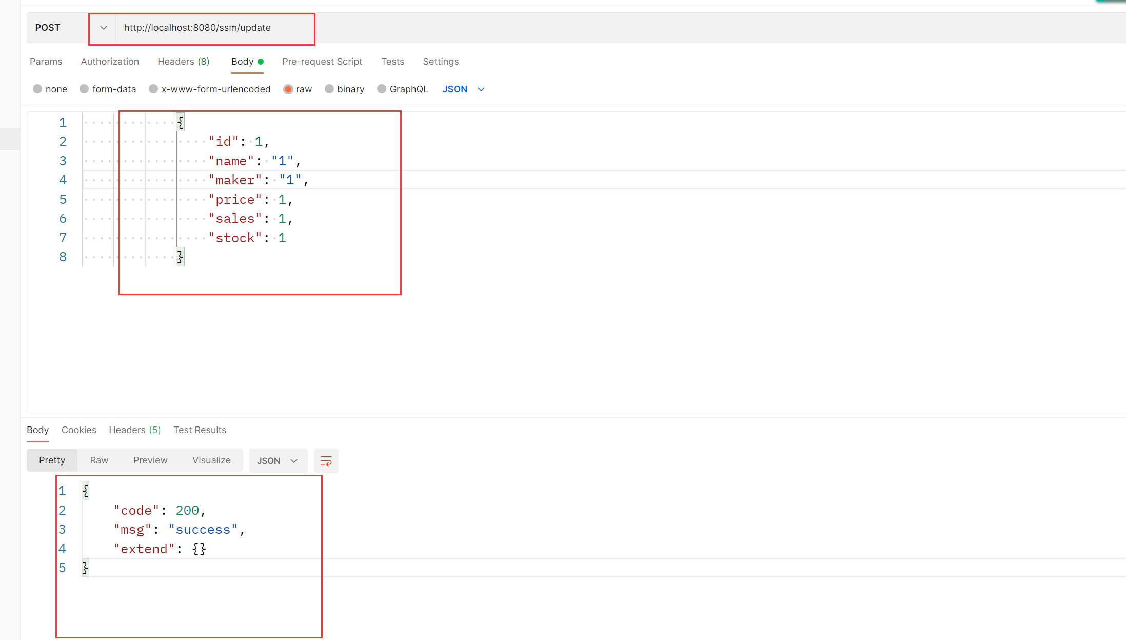This screenshot has height=640, width=1126.
Task: Open the Authorization tab
Action: click(110, 62)
